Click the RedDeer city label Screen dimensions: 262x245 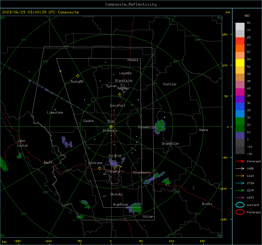tap(123, 88)
